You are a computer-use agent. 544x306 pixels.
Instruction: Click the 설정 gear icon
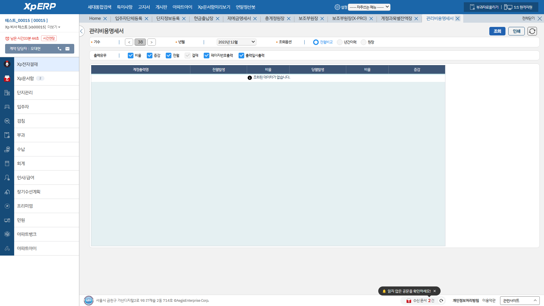(x=337, y=7)
